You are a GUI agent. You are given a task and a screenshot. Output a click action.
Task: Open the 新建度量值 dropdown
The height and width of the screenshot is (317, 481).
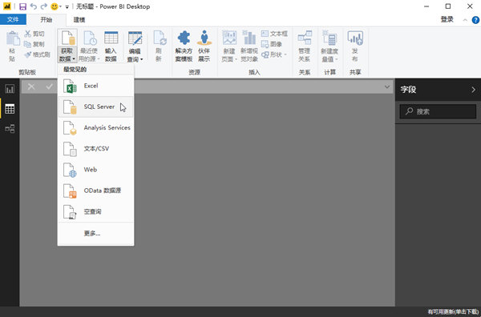point(329,46)
